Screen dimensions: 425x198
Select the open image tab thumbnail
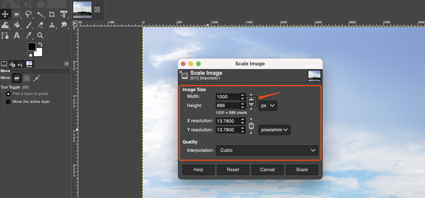[82, 10]
